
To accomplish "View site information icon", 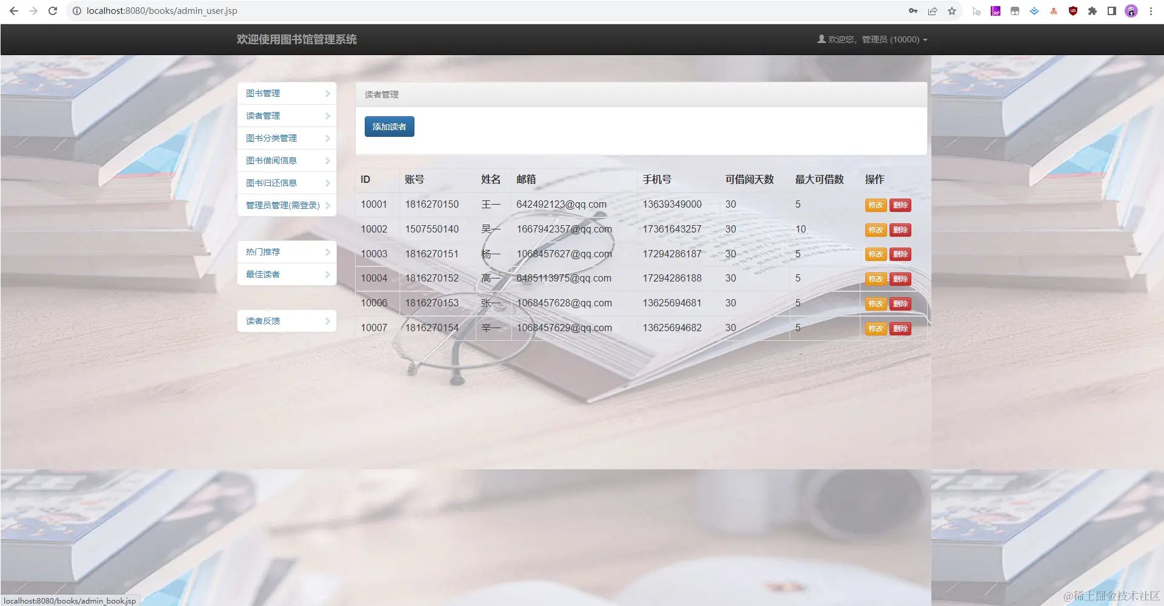I will pyautogui.click(x=77, y=11).
